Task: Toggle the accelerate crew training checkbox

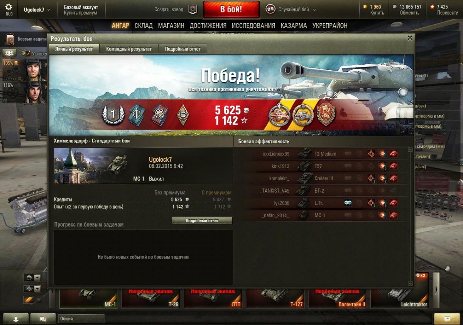Action: point(28,54)
